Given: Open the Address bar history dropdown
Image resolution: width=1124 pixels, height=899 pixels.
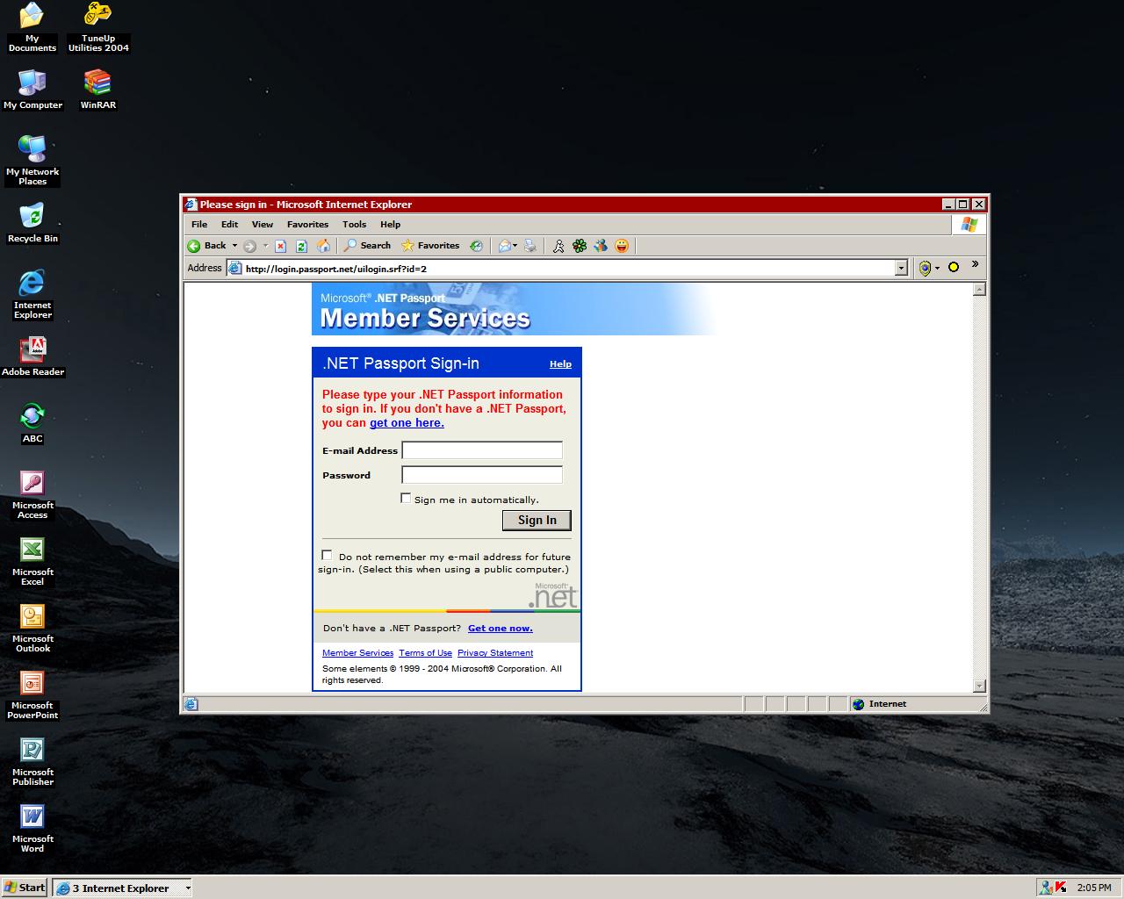Looking at the screenshot, I should click(x=902, y=268).
